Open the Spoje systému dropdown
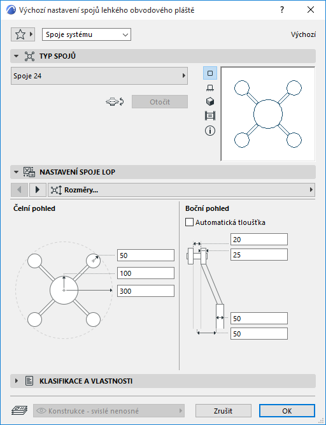The height and width of the screenshot is (425, 326). pyautogui.click(x=87, y=34)
